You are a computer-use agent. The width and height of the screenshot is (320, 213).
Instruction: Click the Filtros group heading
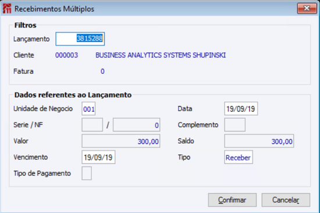(25, 25)
